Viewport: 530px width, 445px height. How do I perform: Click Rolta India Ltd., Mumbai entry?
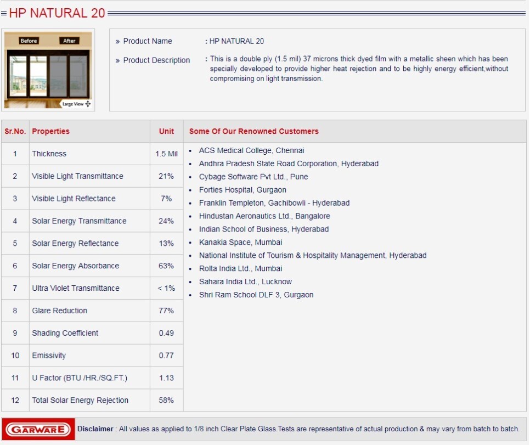point(240,268)
